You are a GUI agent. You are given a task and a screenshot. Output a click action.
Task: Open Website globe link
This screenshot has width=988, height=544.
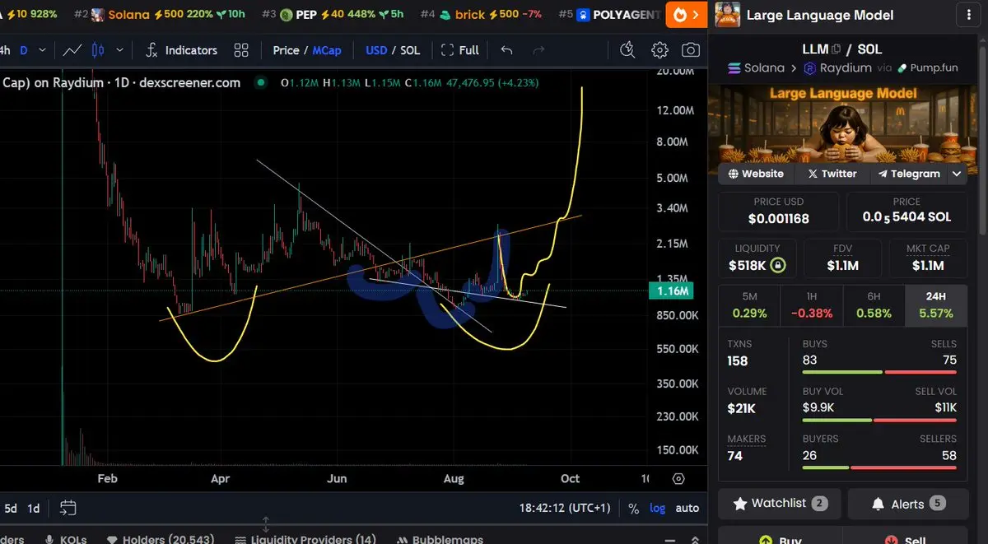click(x=755, y=174)
